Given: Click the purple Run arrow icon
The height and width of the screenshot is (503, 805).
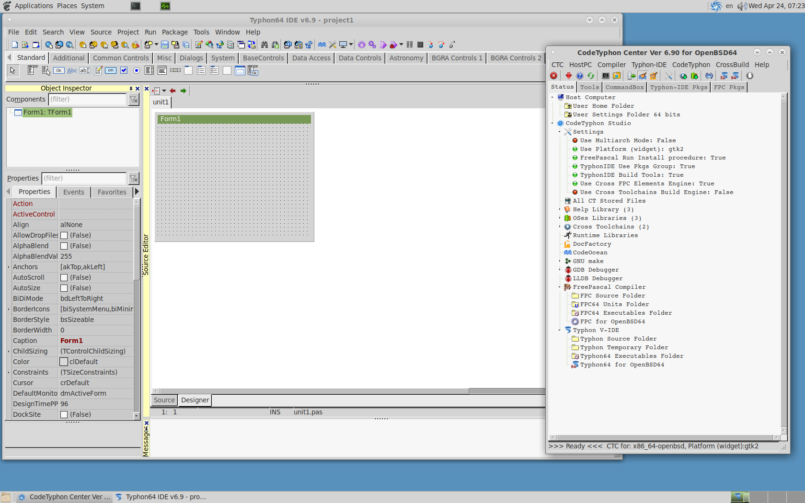Looking at the screenshot, I should [383, 45].
